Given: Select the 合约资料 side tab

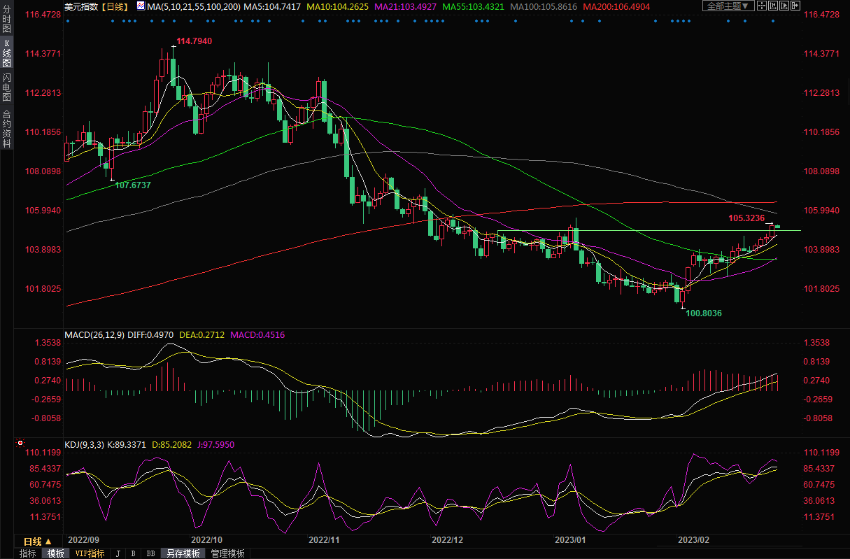Looking at the screenshot, I should pyautogui.click(x=6, y=129).
